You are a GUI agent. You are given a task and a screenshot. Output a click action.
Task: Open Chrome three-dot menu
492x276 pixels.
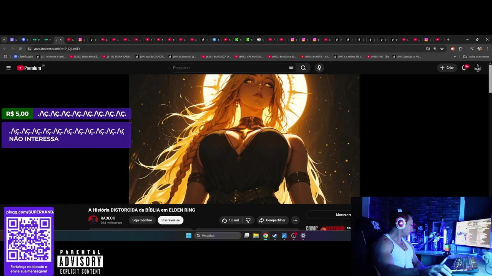[487, 49]
